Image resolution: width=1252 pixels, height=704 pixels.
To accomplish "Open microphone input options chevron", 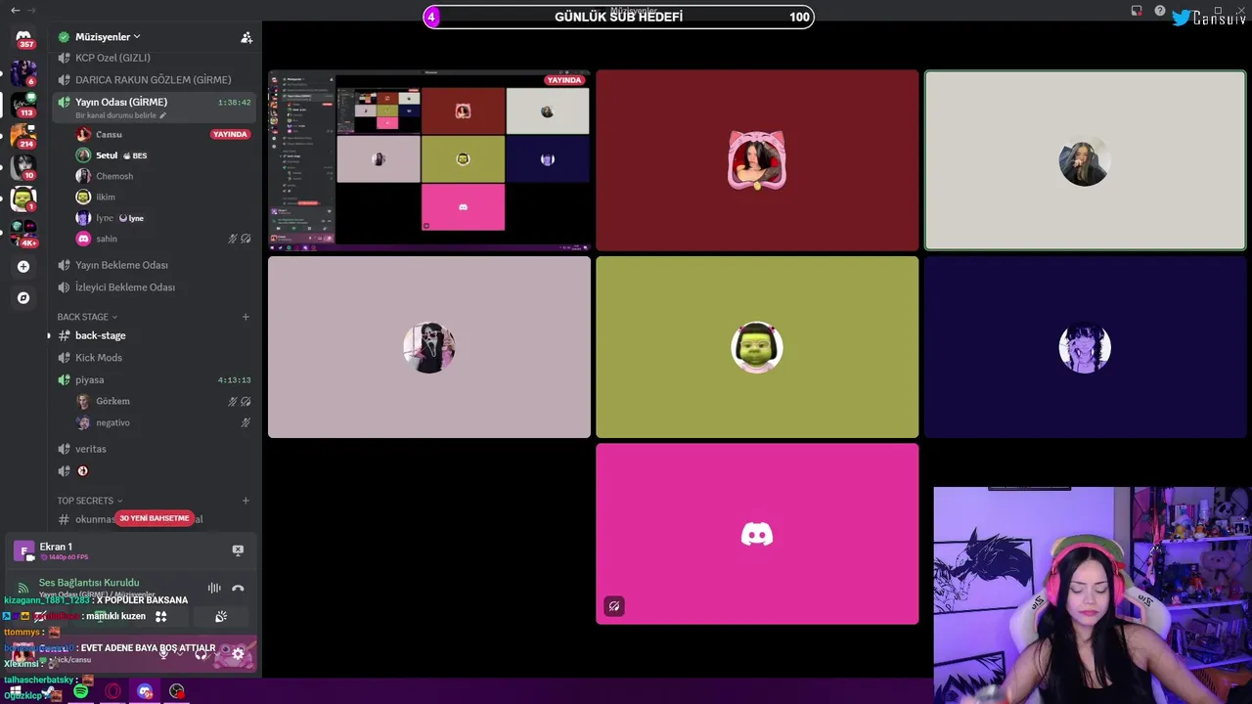I will point(179,653).
